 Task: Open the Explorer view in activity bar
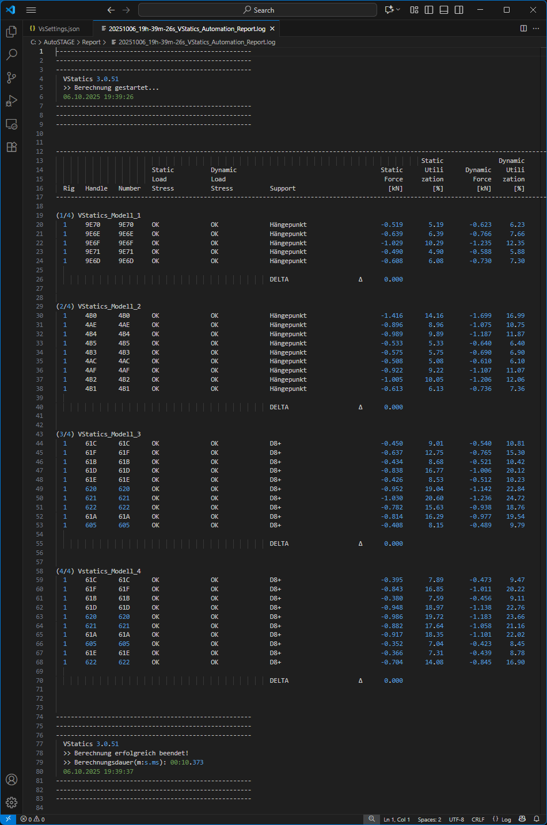[12, 32]
